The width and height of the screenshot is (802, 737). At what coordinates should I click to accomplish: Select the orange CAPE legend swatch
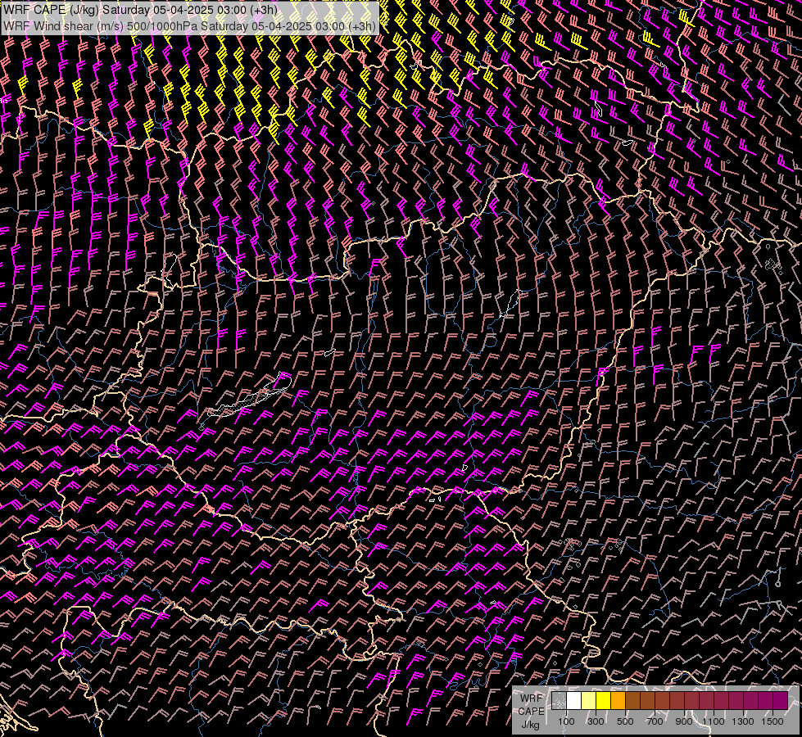[x=618, y=701]
